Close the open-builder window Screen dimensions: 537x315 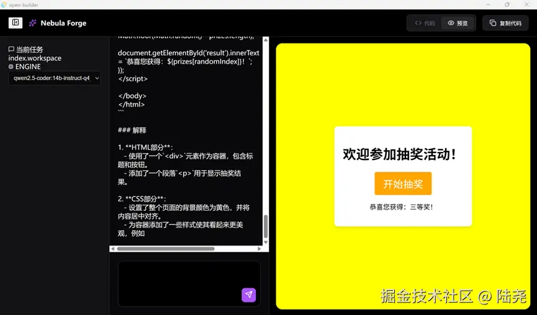coord(526,4)
